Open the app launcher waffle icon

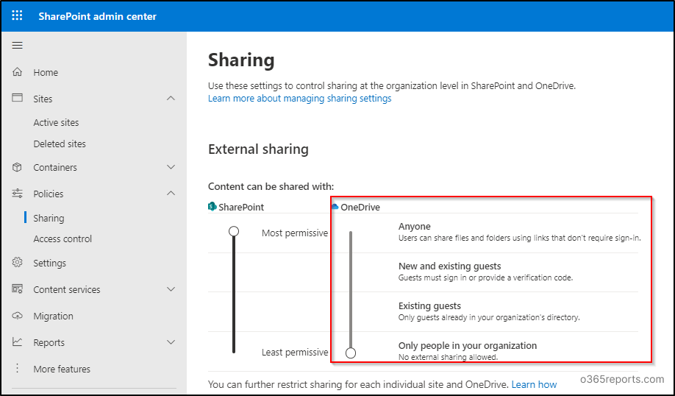[x=17, y=16]
